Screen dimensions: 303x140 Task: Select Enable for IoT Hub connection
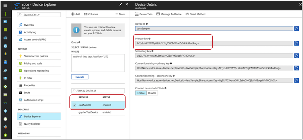click(141, 93)
